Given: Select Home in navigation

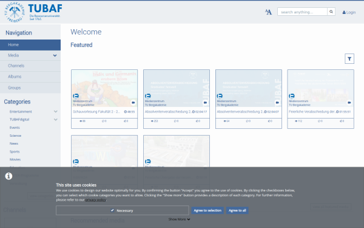Looking at the screenshot, I should 30,45.
